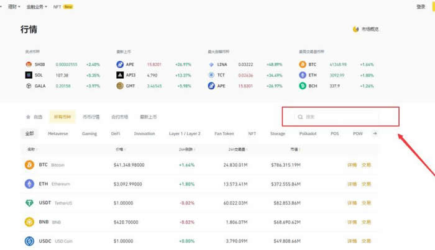Click the 搜索 search input field
The image size is (435, 250).
click(339, 116)
